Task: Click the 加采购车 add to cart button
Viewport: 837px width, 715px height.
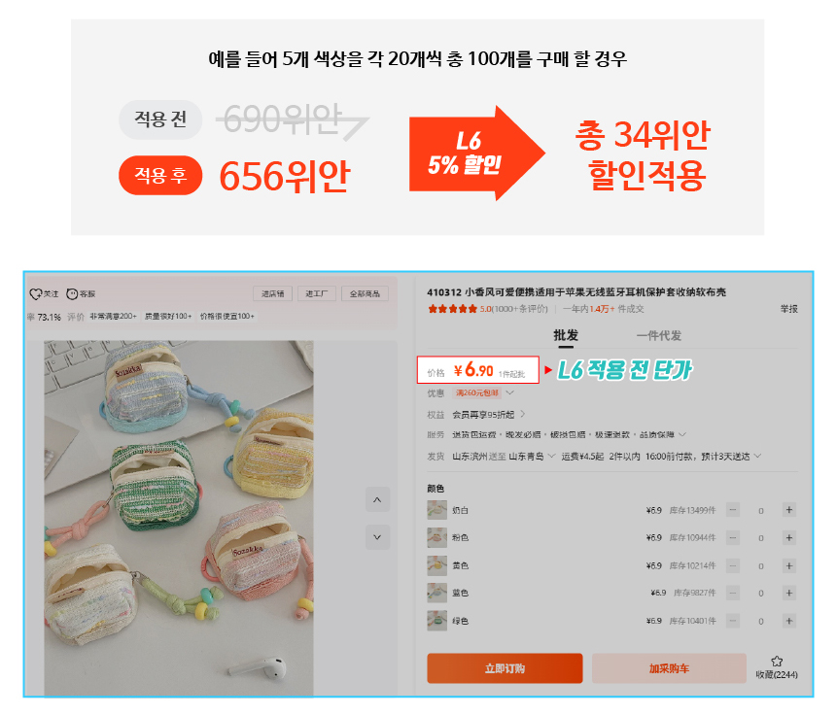Action: point(669,668)
